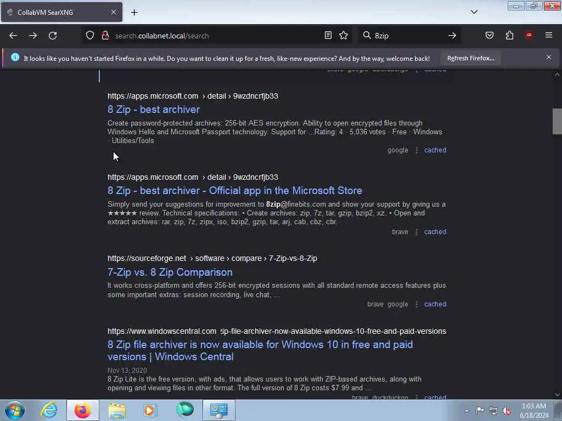Image resolution: width=562 pixels, height=421 pixels.
Task: Open the Firefox hamburger menu
Action: click(549, 35)
